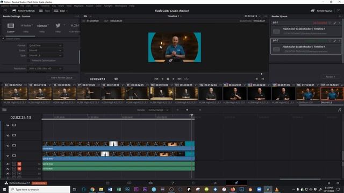Viewport: 344px width, 193px height.
Task: Enable the Network Optimization checkbox
Action: pos(28,61)
